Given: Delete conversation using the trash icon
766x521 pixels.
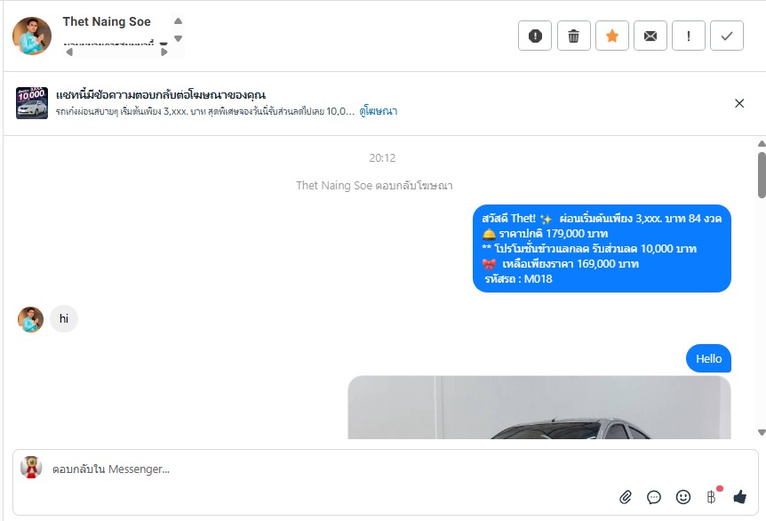Looking at the screenshot, I should pyautogui.click(x=573, y=36).
